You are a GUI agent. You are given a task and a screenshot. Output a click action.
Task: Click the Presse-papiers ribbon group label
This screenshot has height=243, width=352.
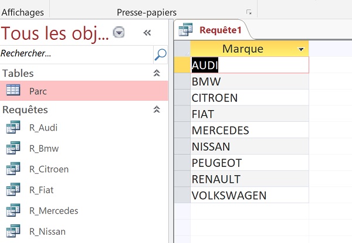point(147,12)
